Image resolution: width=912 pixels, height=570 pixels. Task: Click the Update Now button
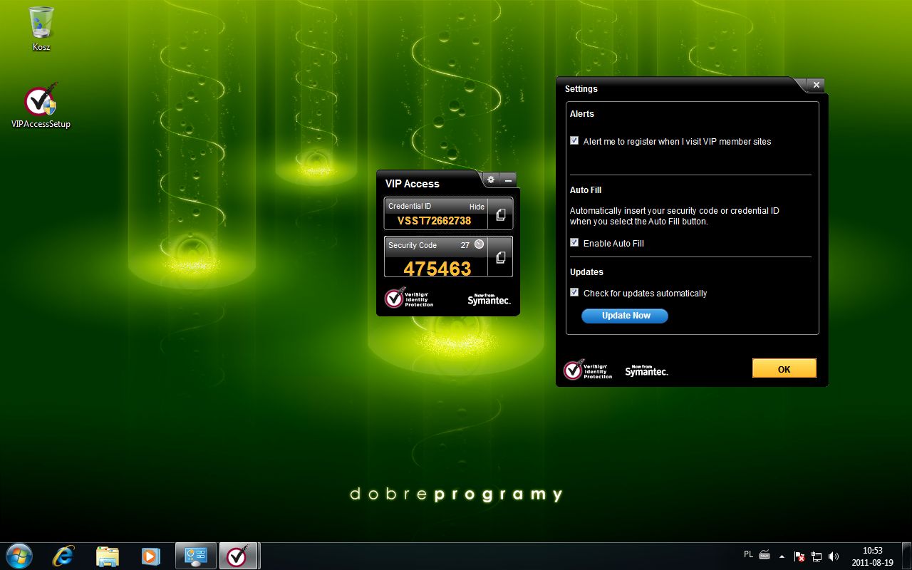click(625, 316)
